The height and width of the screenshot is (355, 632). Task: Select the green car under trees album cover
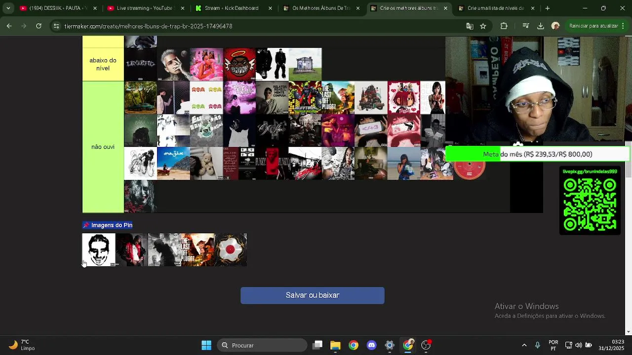(140, 98)
